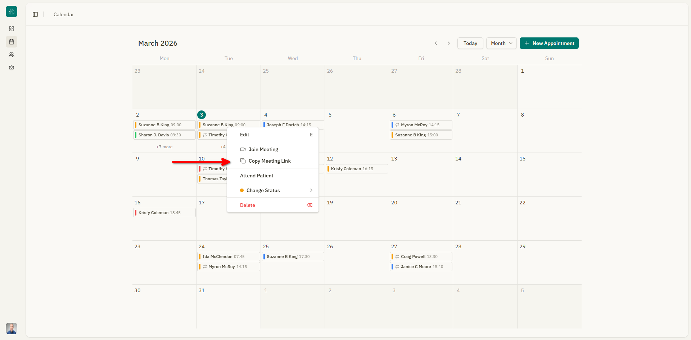Select Edit from the context menu
691x340 pixels.
click(x=244, y=135)
